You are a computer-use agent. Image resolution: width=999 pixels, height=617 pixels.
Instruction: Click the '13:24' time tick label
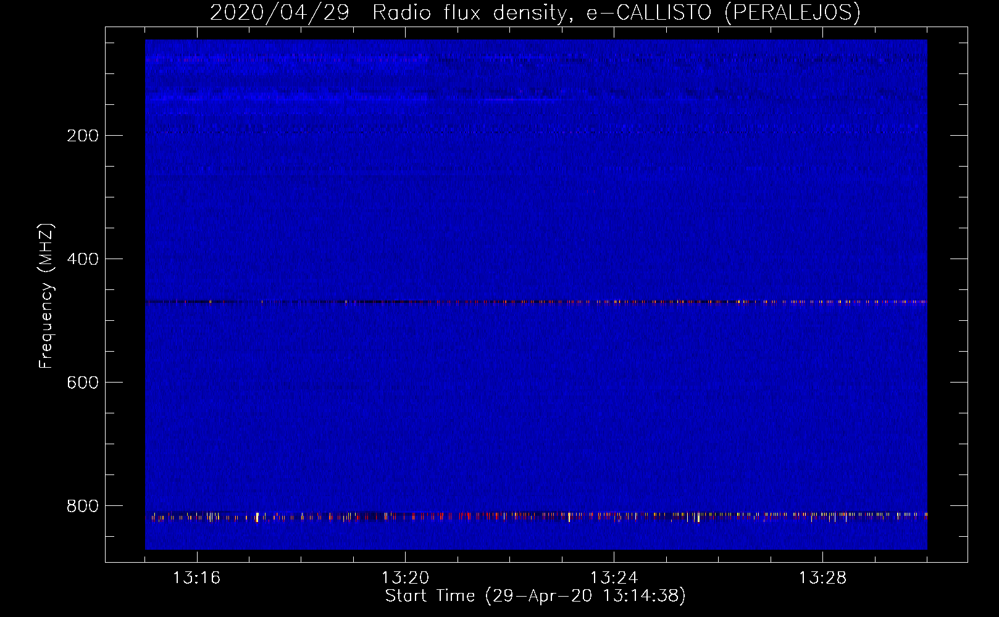point(614,578)
